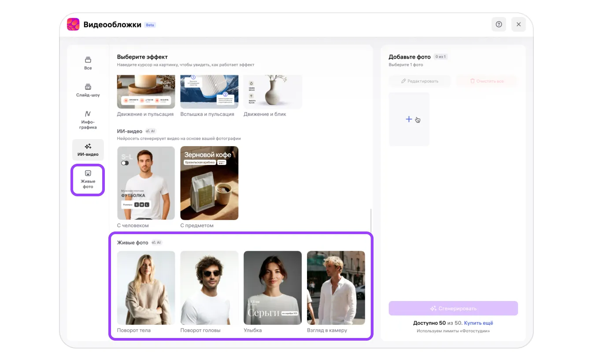The height and width of the screenshot is (360, 592).
Task: Toggle the switch on the футболка thumbnail
Action: tap(125, 163)
